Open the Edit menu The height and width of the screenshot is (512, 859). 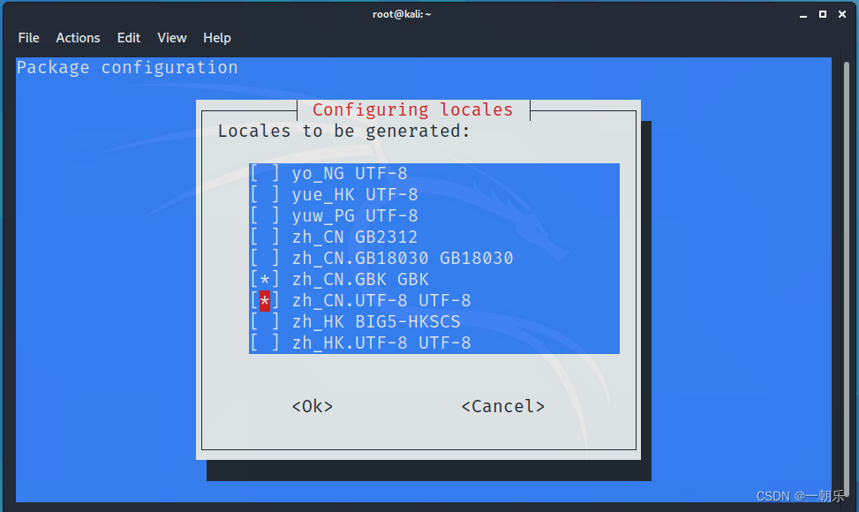coord(129,38)
